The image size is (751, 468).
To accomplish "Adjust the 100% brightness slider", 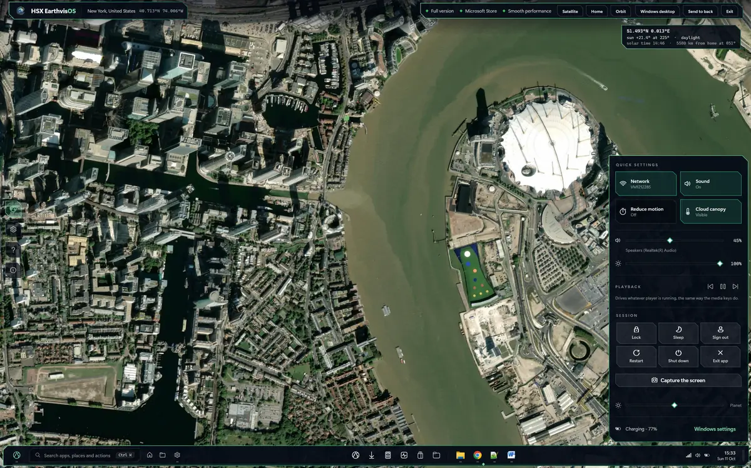I will 674,264.
